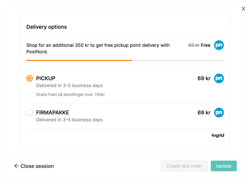This screenshot has width=251, height=184.
Task: Click the PostNord logo in the FIRMAPAKKE row
Action: [219, 113]
